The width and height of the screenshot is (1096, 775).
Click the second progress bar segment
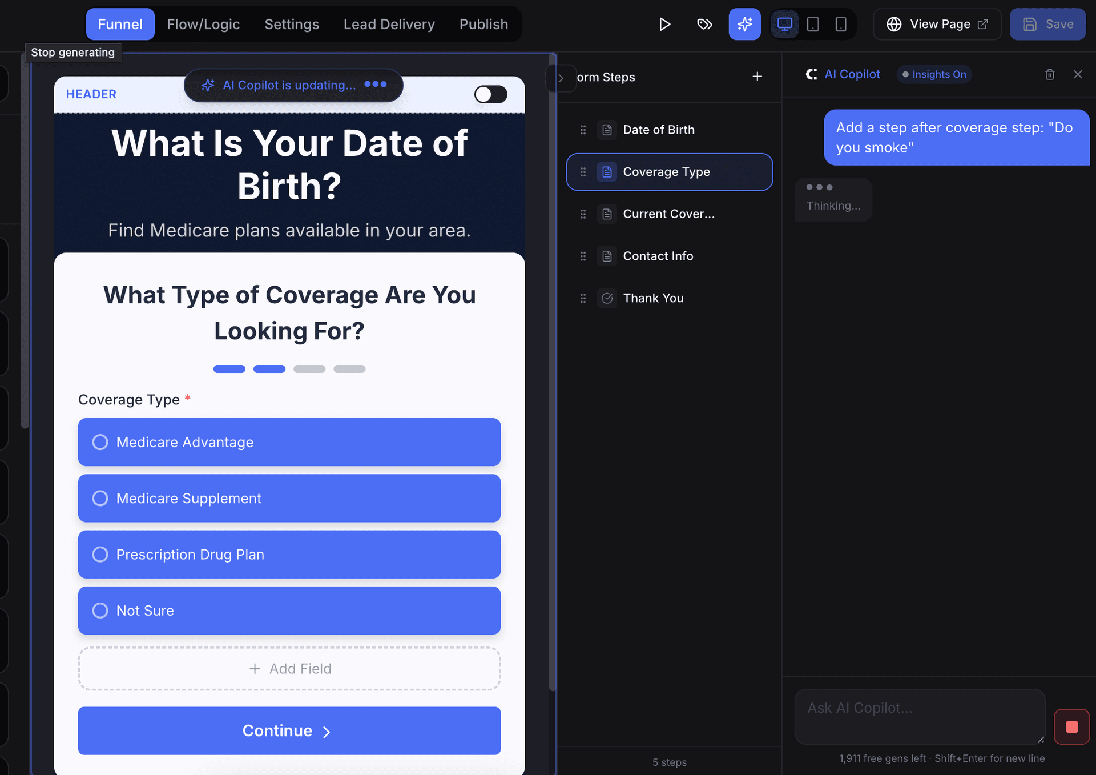(269, 369)
